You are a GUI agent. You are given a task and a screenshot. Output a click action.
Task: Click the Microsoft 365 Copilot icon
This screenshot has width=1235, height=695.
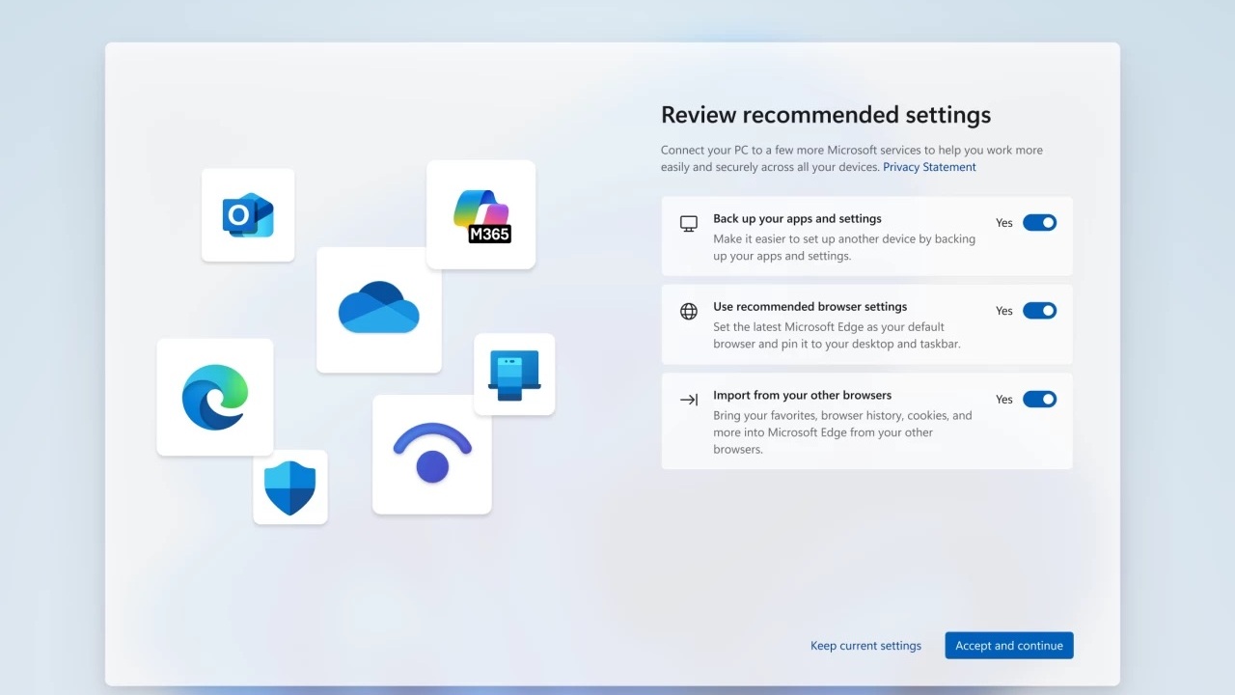tap(480, 215)
